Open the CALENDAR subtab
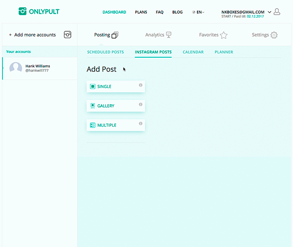Screen dimensions: 293x247 [x=193, y=52]
